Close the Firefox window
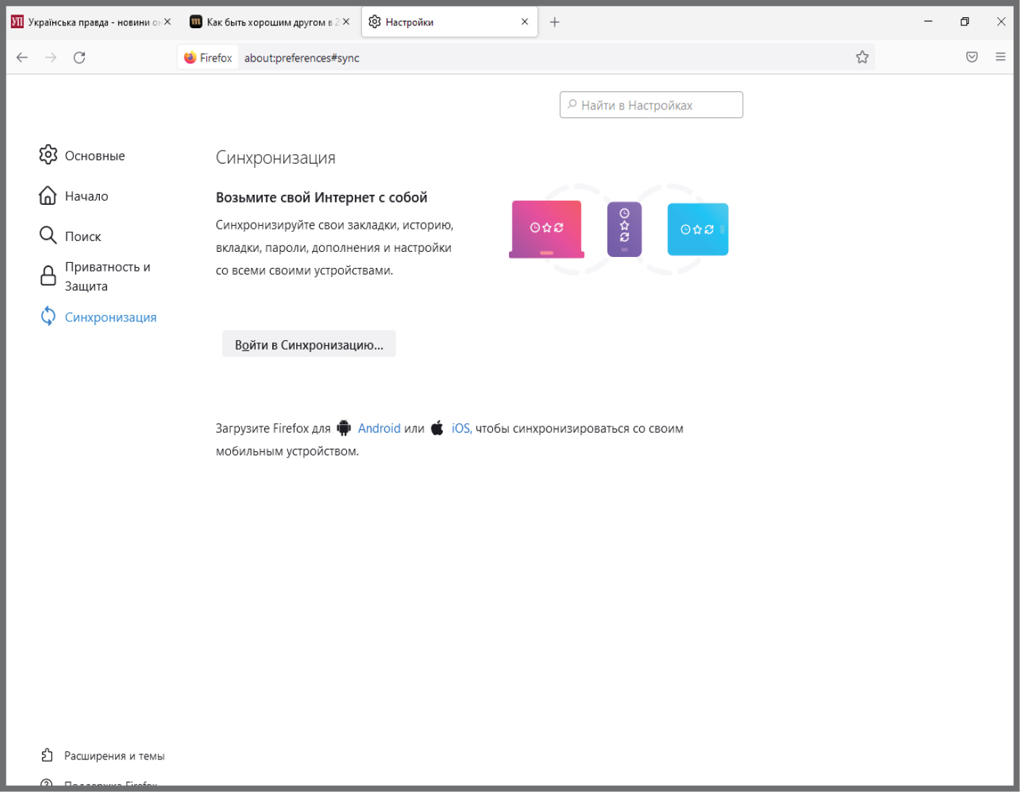 [1001, 22]
